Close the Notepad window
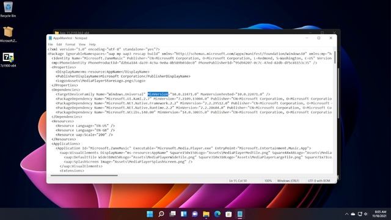 [331, 38]
